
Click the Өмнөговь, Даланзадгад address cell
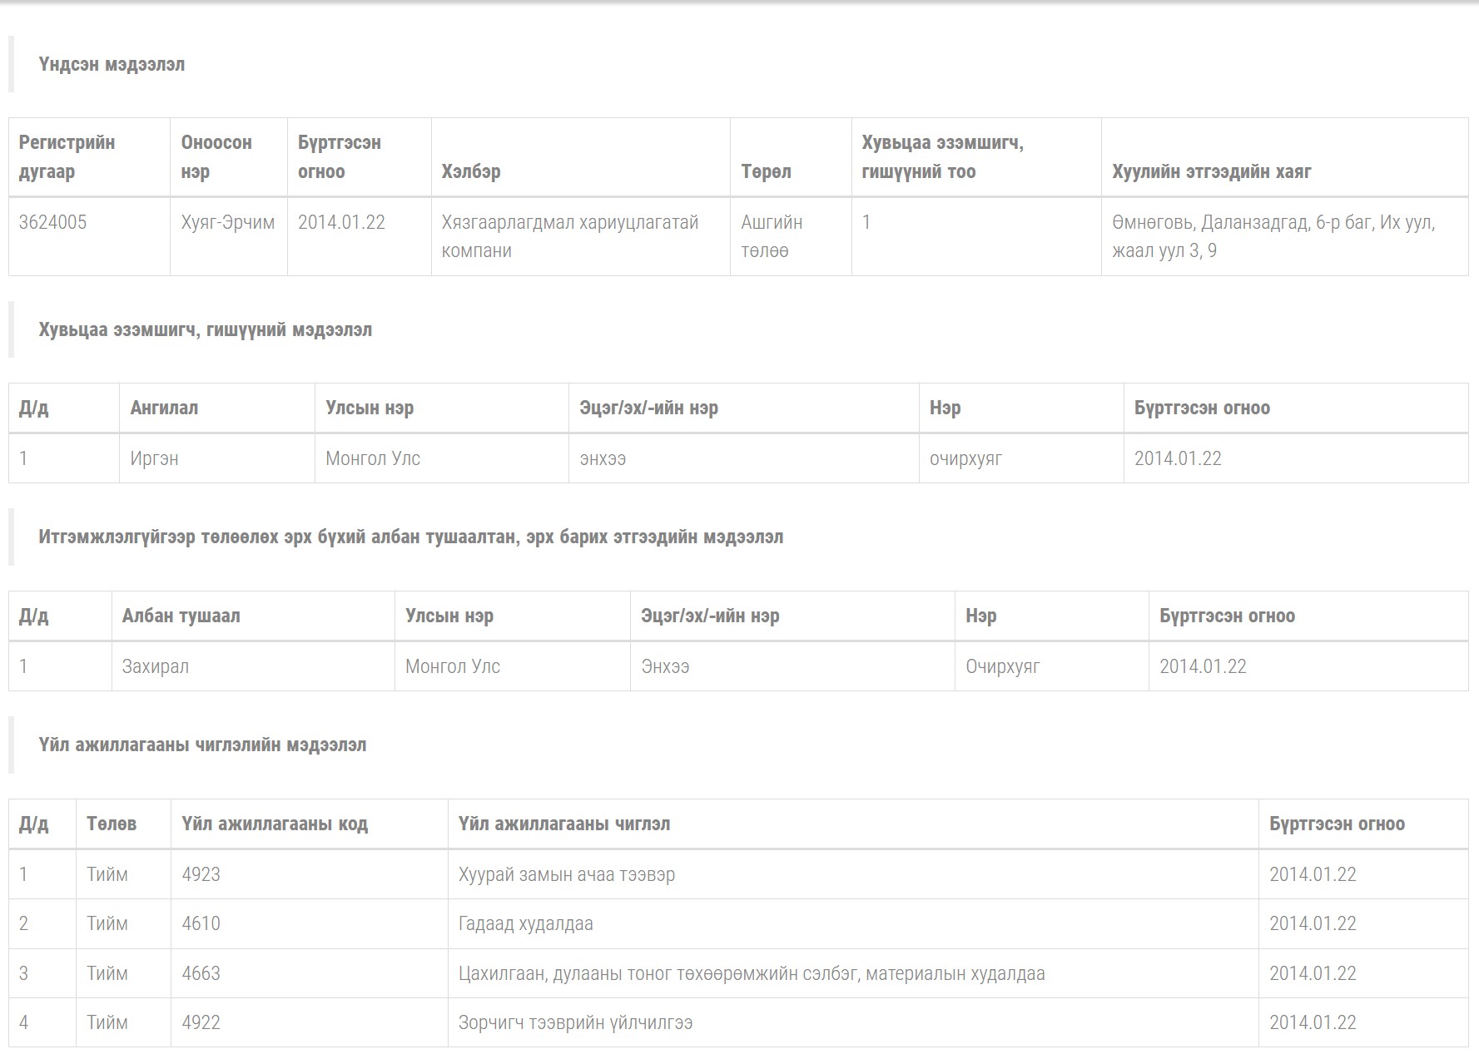click(x=1273, y=236)
